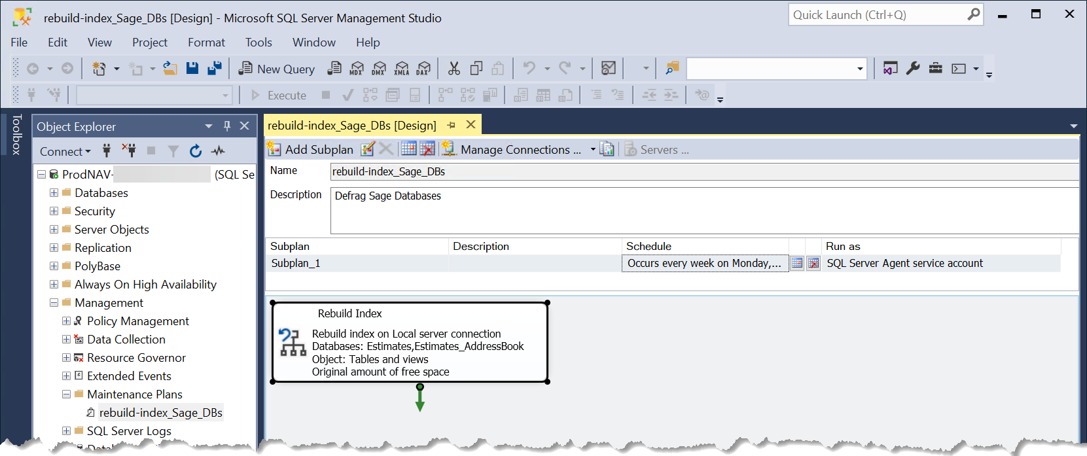
Task: Save the maintenance plan with the disk icon
Action: 192,68
